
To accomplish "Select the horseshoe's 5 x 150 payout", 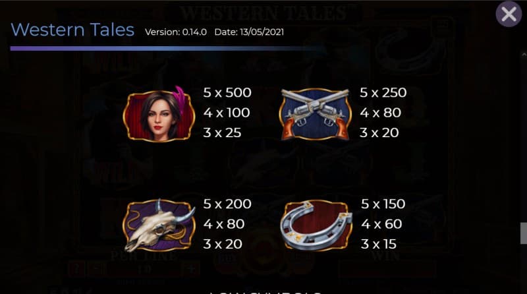I will (x=383, y=204).
